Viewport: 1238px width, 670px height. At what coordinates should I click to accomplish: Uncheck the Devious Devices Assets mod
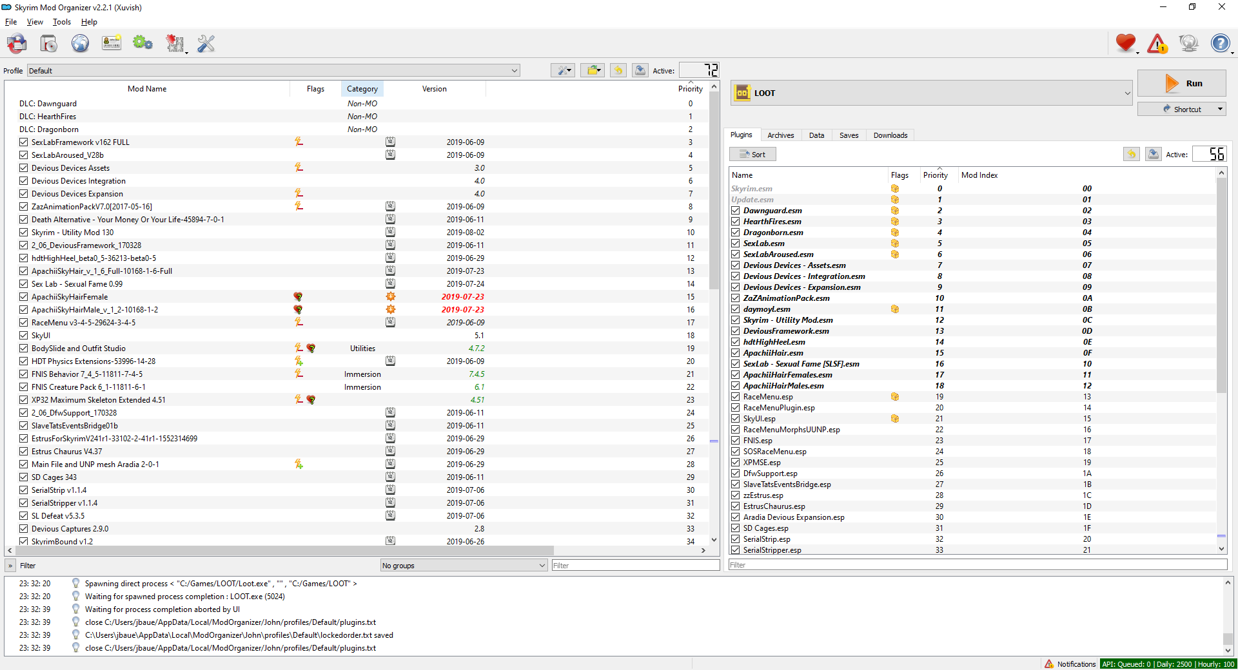point(24,168)
